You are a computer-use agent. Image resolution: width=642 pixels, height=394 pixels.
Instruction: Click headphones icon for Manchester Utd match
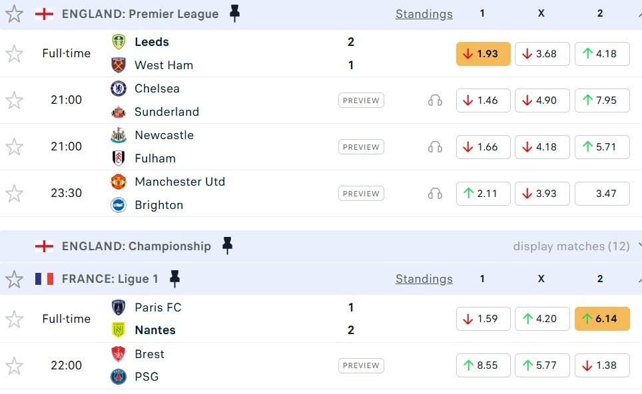coord(435,194)
